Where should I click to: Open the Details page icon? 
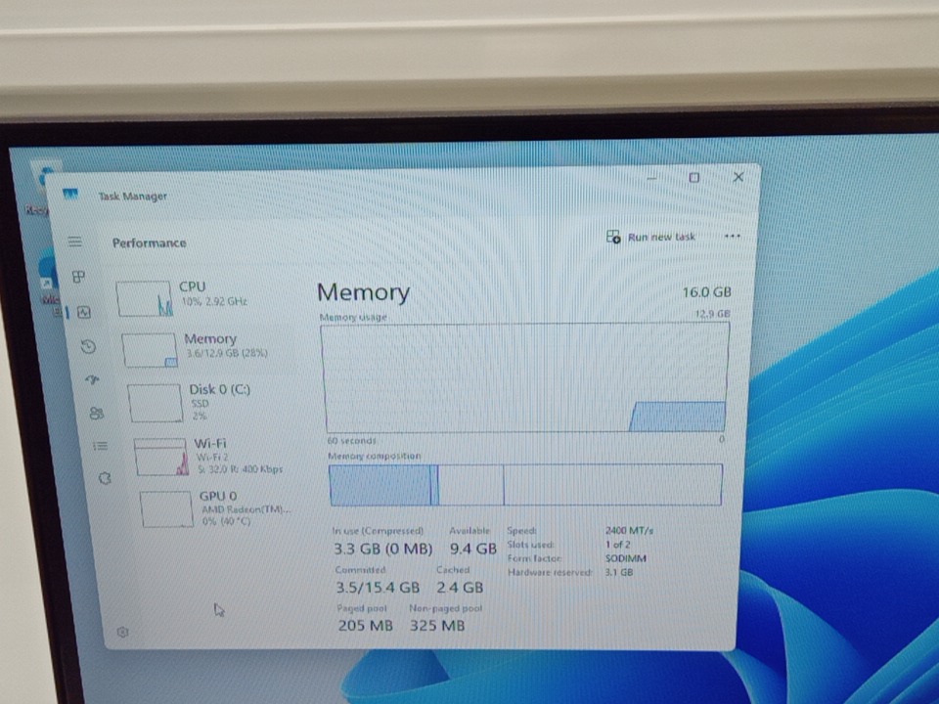tap(101, 446)
